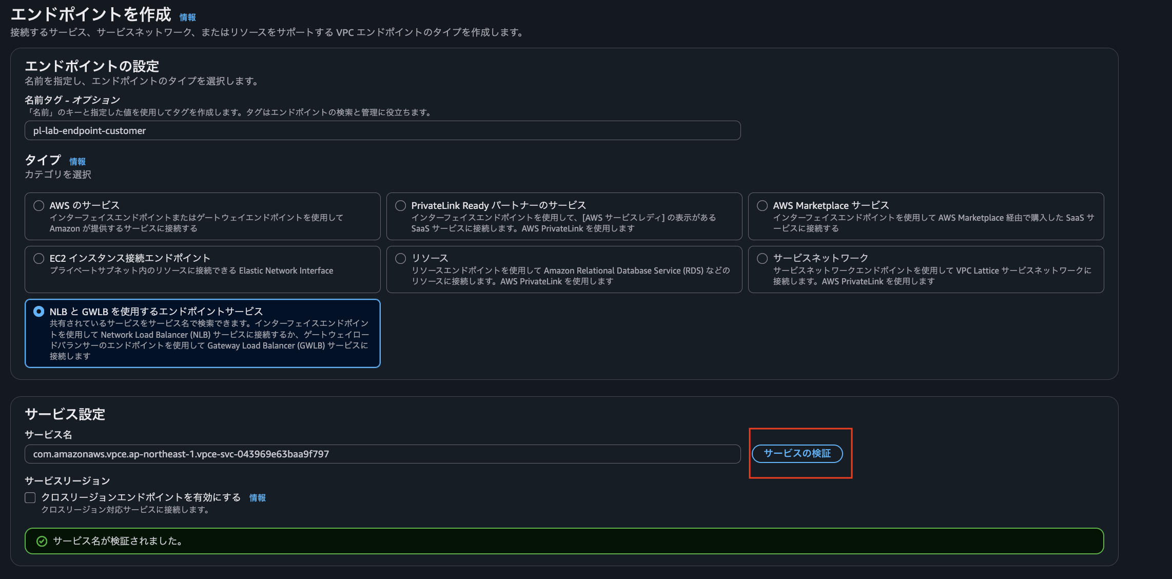Choose the サービスネットワーク category
Image resolution: width=1172 pixels, height=579 pixels.
(764, 258)
